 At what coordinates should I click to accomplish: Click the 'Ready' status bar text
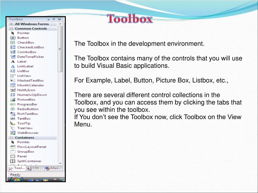[x=15, y=175]
